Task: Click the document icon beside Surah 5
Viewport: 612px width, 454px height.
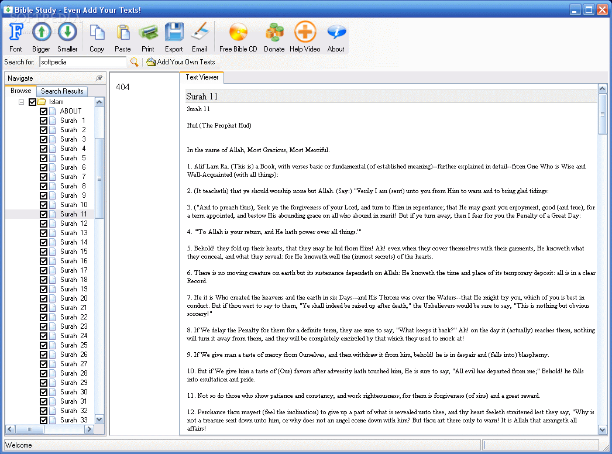Action: tap(52, 158)
